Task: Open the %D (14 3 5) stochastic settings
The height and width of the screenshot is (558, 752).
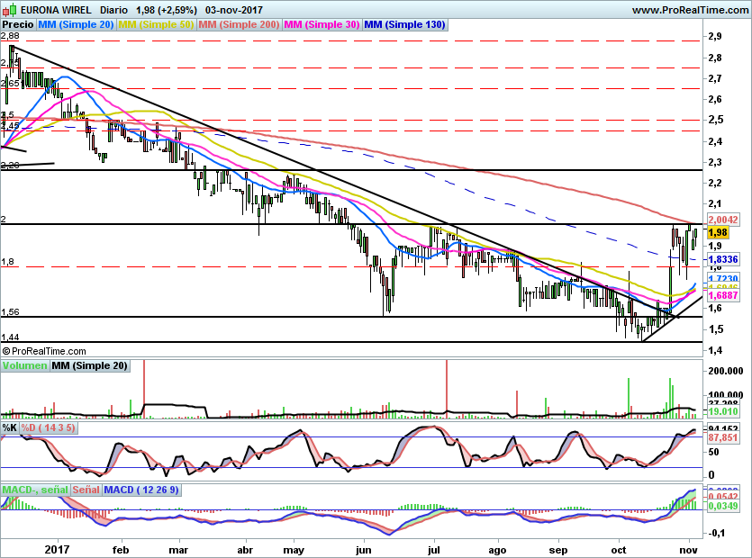Action: [x=49, y=428]
